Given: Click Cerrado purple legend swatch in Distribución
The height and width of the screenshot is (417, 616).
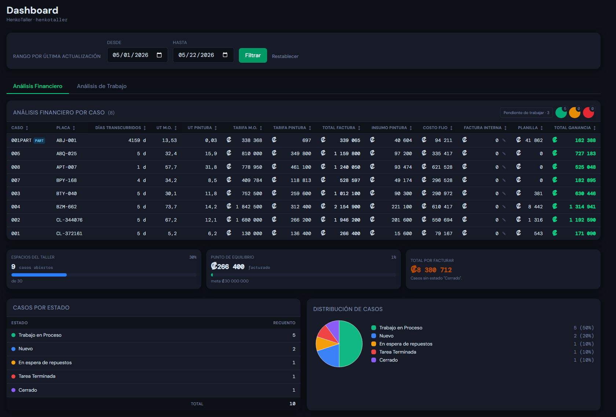Looking at the screenshot, I should coord(373,360).
